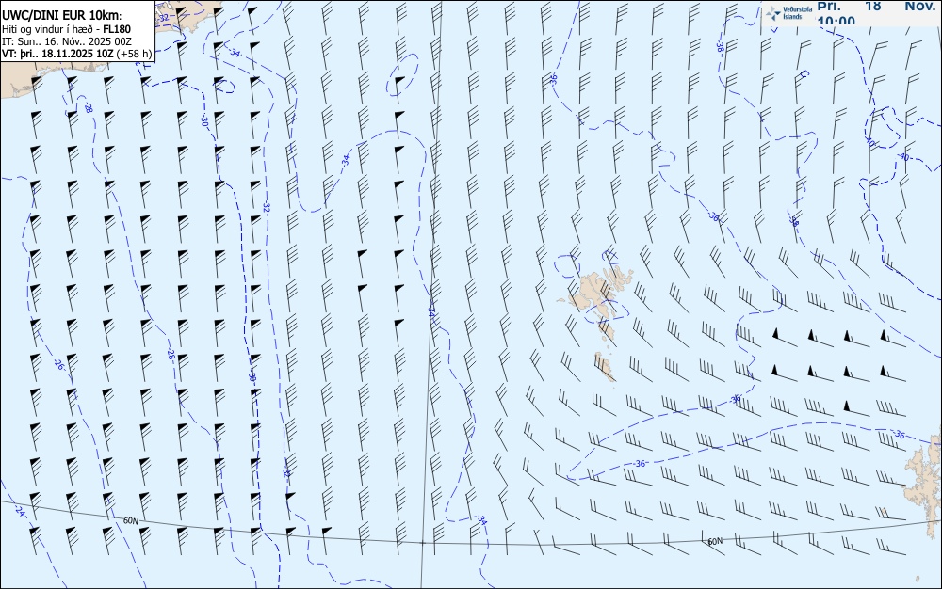Click the -26 isotherm contour label
Screen dimensions: 942x589
58,363
